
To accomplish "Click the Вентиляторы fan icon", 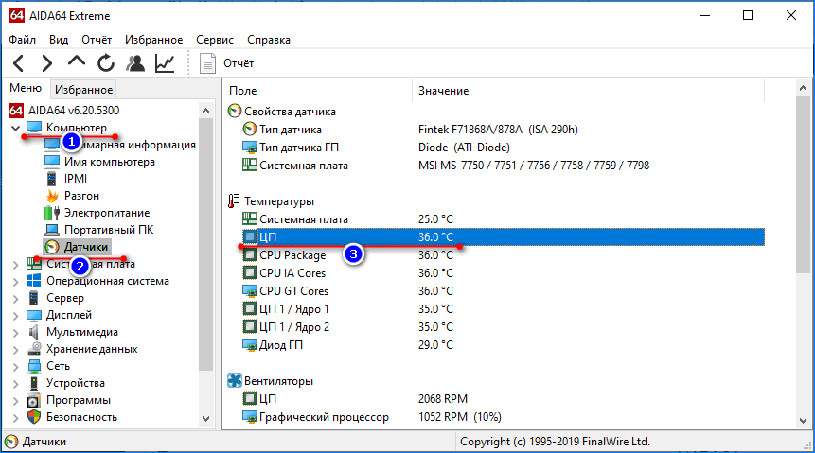I will 235,381.
